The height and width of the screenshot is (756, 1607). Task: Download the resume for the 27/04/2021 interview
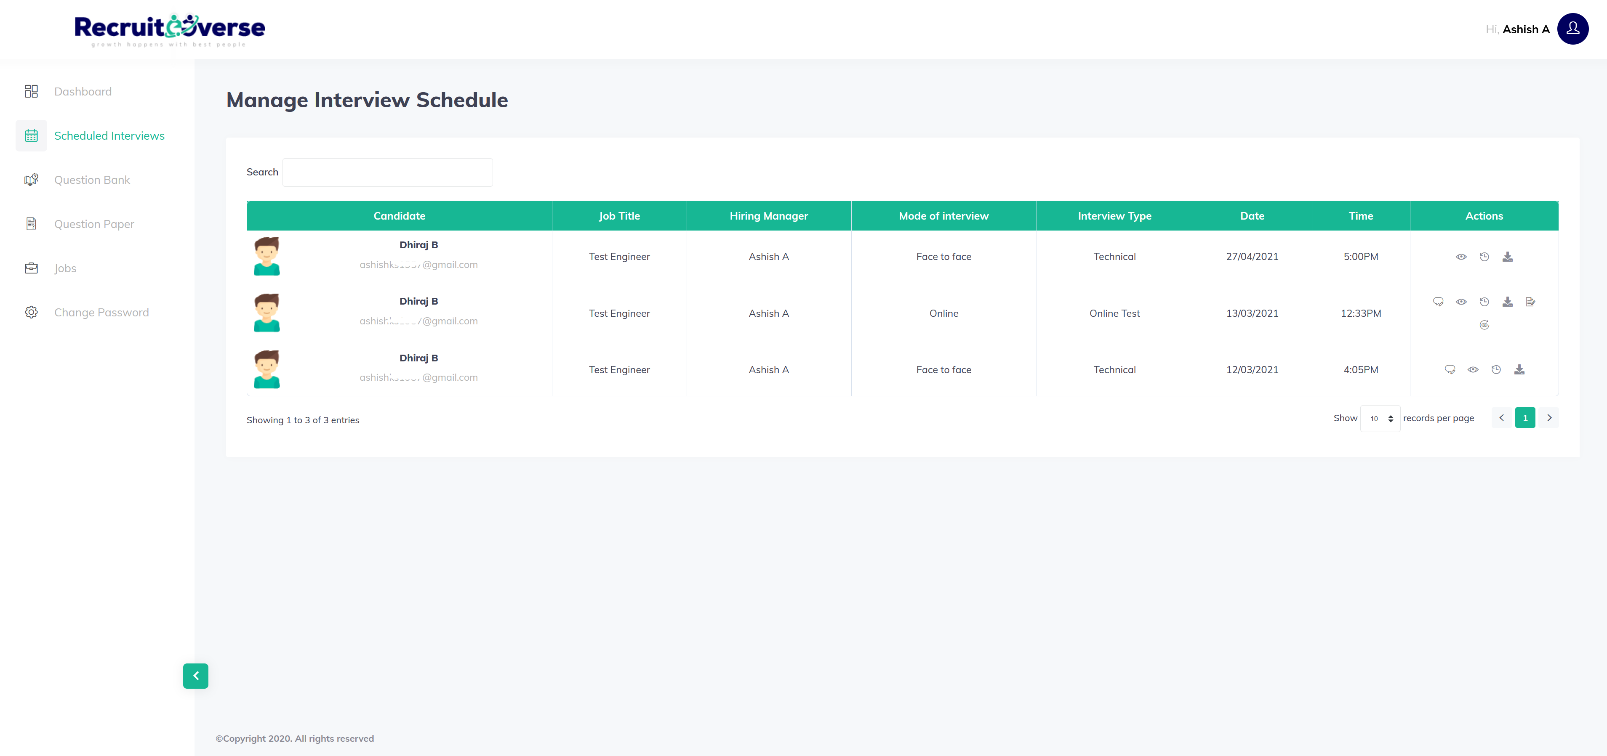point(1507,257)
